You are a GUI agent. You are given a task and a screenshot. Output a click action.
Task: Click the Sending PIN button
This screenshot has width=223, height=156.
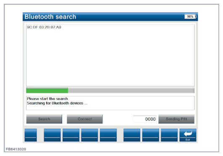click(x=176, y=119)
